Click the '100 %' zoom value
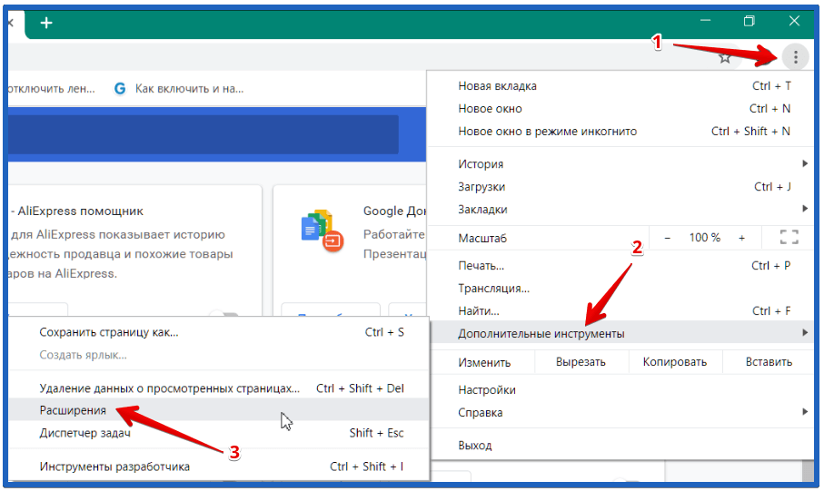Screen dimensions: 824x491 click(x=705, y=238)
